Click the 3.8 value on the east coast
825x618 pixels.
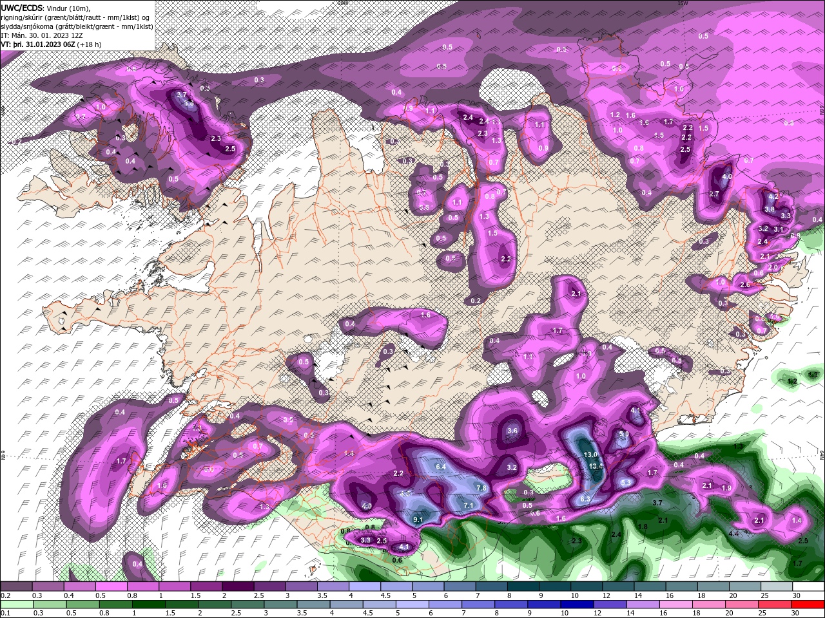tap(770, 209)
